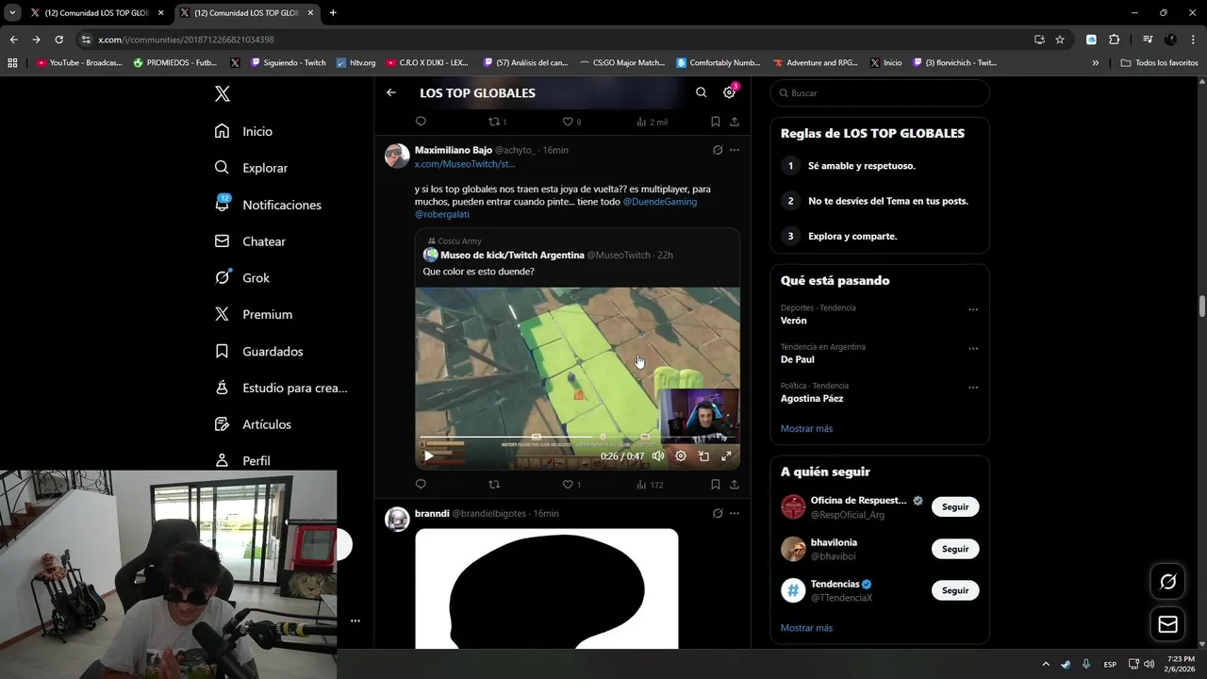
Task: Open floating Grok button
Action: [x=1167, y=582]
